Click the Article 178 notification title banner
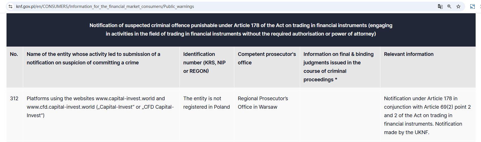Screen dimensions: 481x142 (241, 30)
